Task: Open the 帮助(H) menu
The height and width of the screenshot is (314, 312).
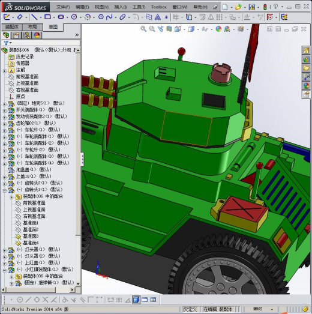Action: [x=200, y=7]
